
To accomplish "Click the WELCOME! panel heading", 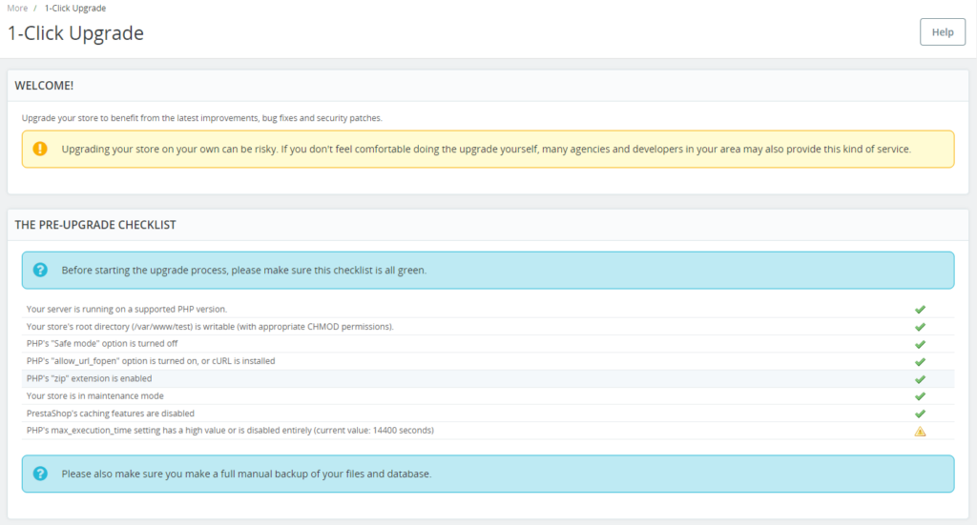I will coord(44,86).
